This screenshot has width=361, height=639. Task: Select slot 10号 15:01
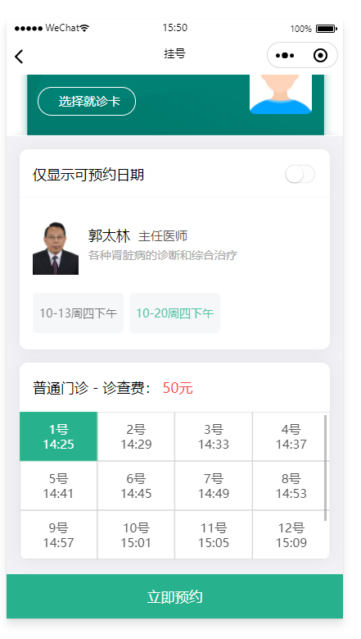point(136,535)
